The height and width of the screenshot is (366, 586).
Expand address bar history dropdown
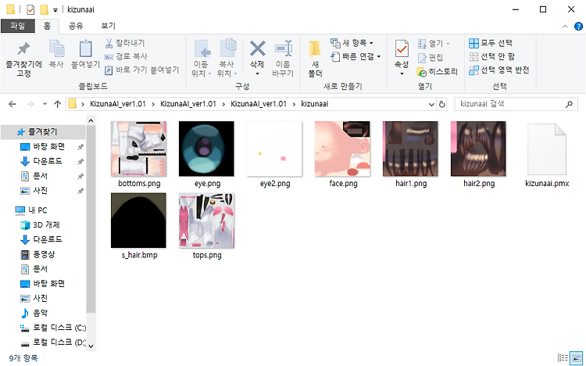point(431,105)
